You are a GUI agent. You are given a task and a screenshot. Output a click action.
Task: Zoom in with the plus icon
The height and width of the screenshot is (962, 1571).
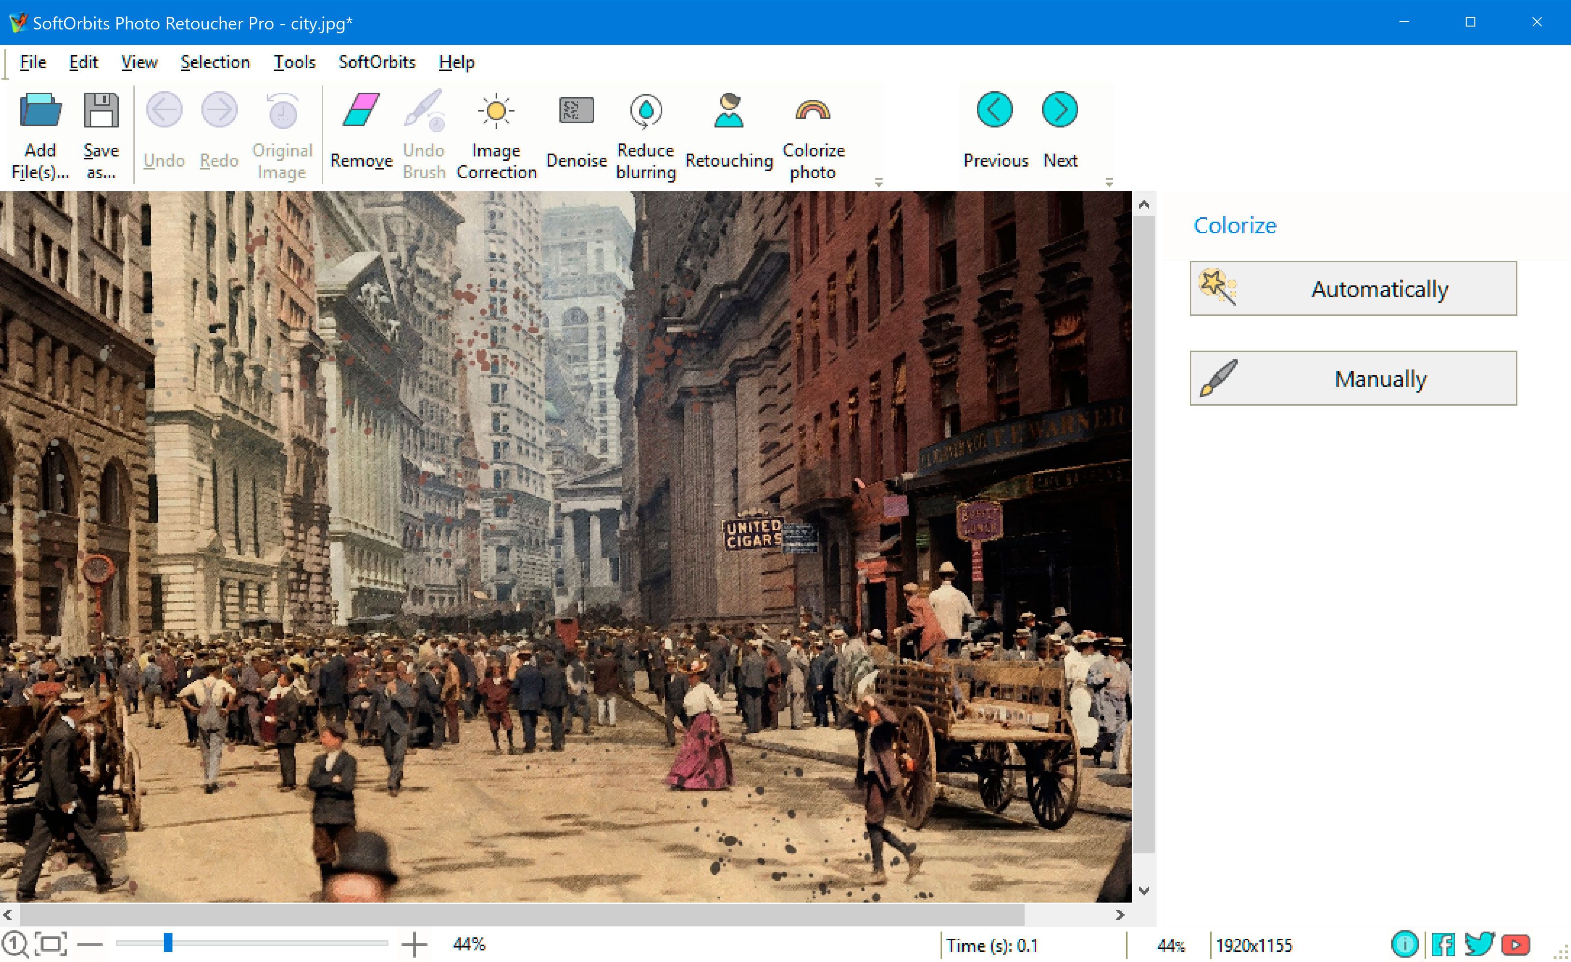click(x=414, y=944)
